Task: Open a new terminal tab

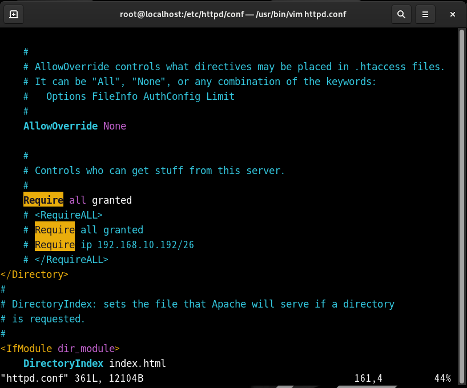Action: [14, 14]
